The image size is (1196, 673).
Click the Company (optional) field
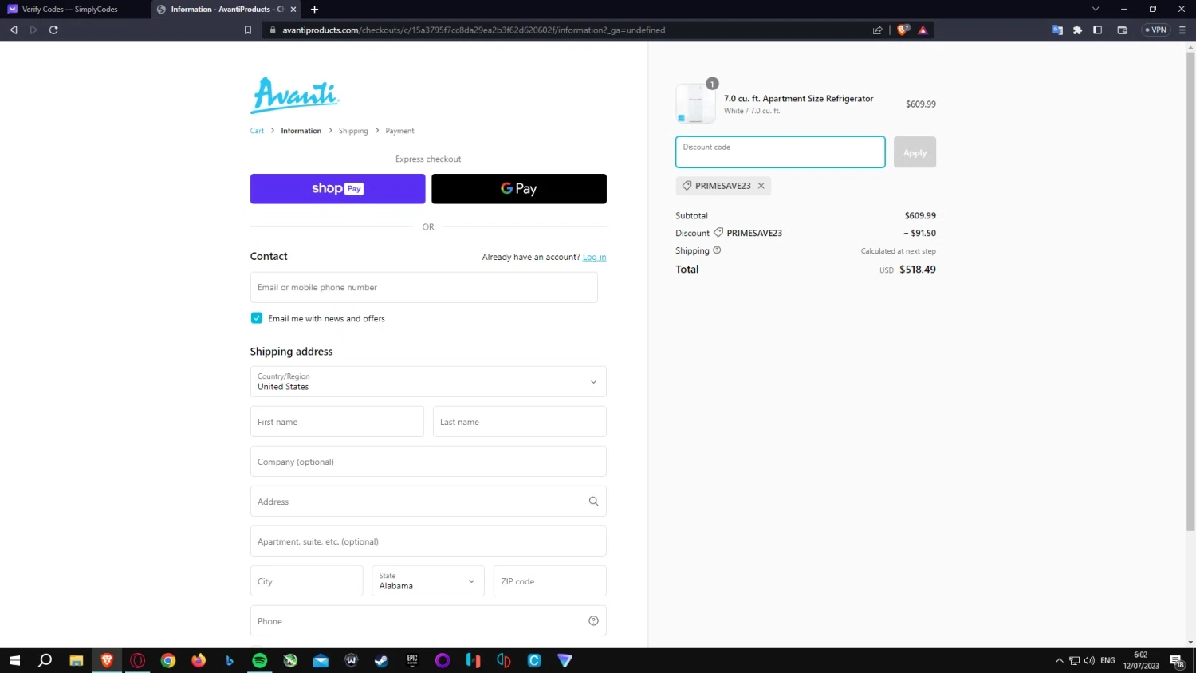[x=428, y=462]
